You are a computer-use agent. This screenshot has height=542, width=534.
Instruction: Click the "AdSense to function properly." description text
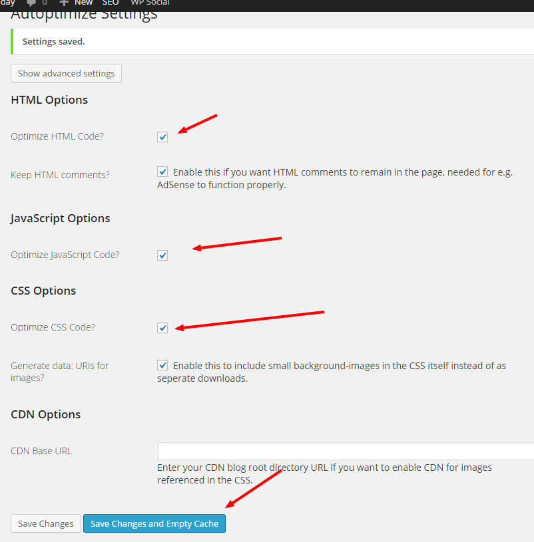click(222, 185)
